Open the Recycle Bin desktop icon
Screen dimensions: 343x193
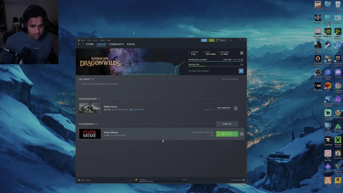[x=338, y=6]
